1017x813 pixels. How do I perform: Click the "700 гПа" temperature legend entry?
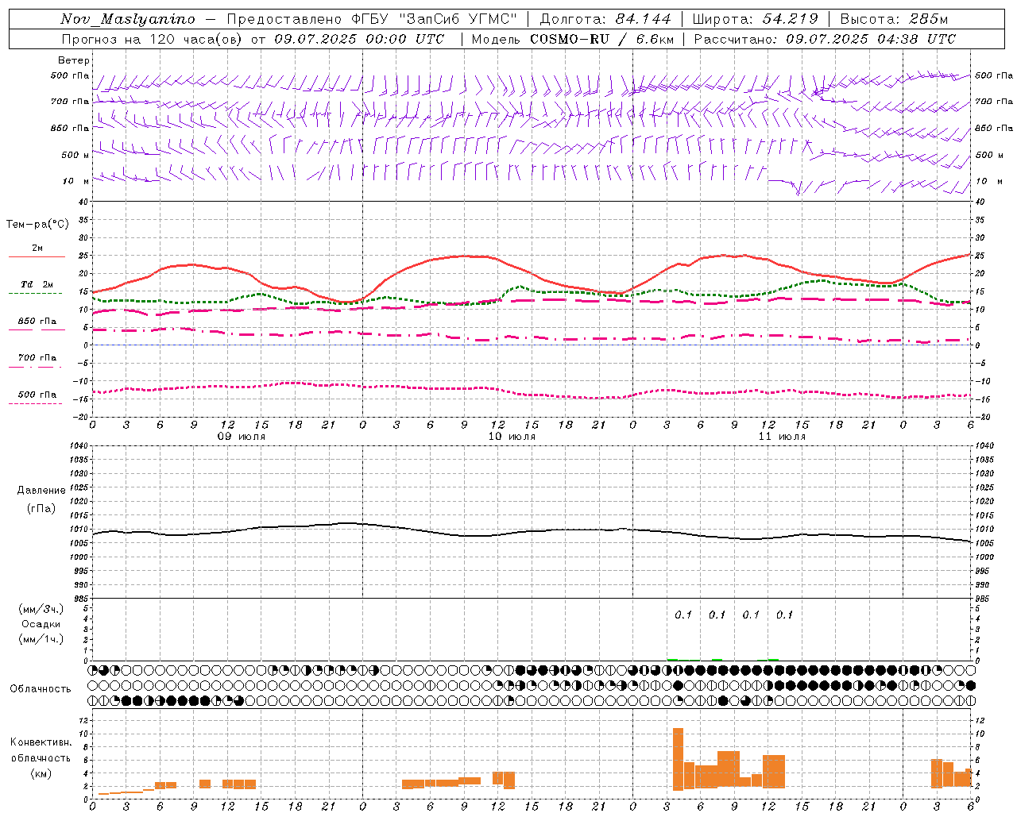[37, 357]
